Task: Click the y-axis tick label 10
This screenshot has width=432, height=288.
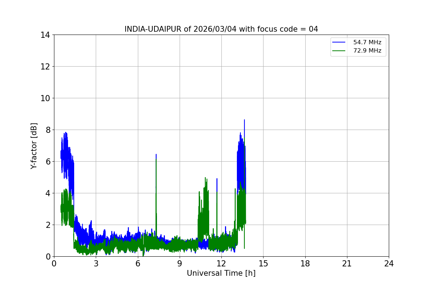Action: 45,98
